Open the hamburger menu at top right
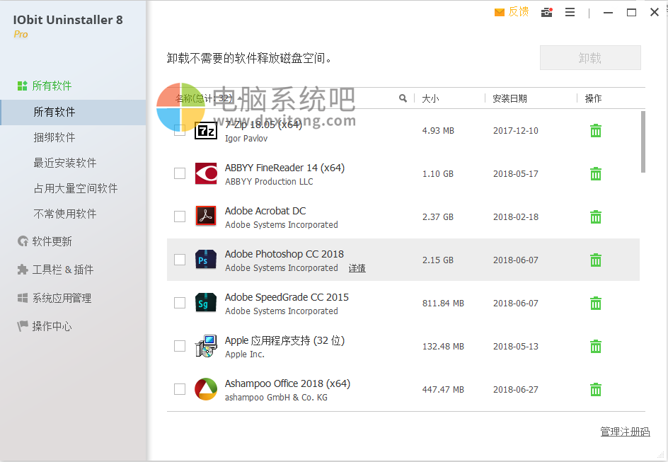 [570, 12]
